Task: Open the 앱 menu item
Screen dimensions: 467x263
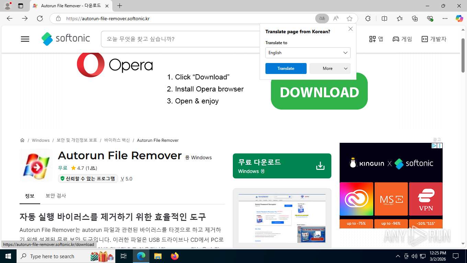Action: click(376, 39)
